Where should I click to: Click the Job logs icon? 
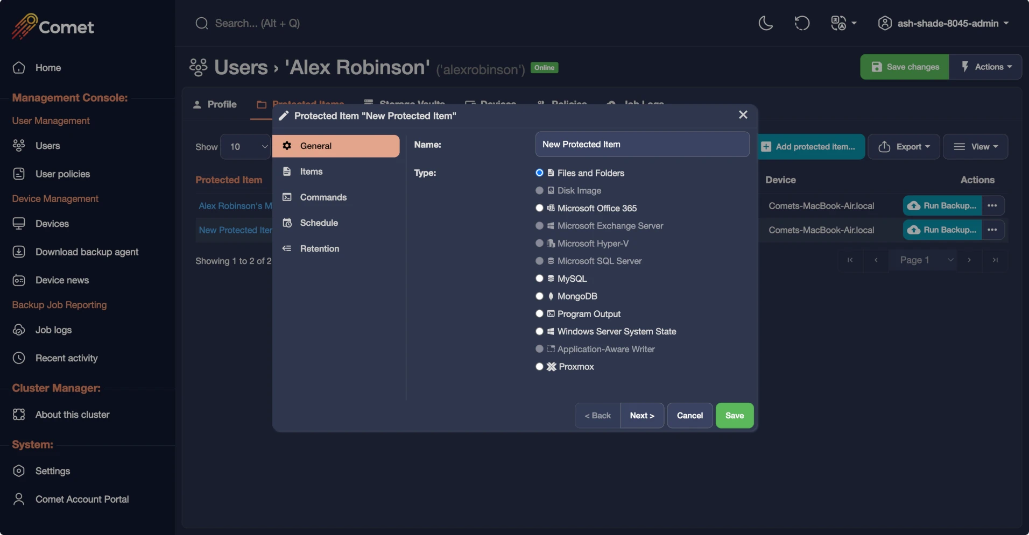pos(19,330)
